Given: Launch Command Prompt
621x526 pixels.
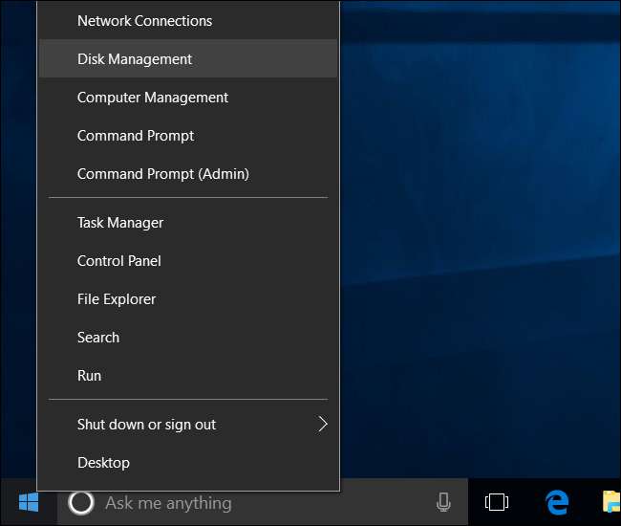Looking at the screenshot, I should point(136,135).
